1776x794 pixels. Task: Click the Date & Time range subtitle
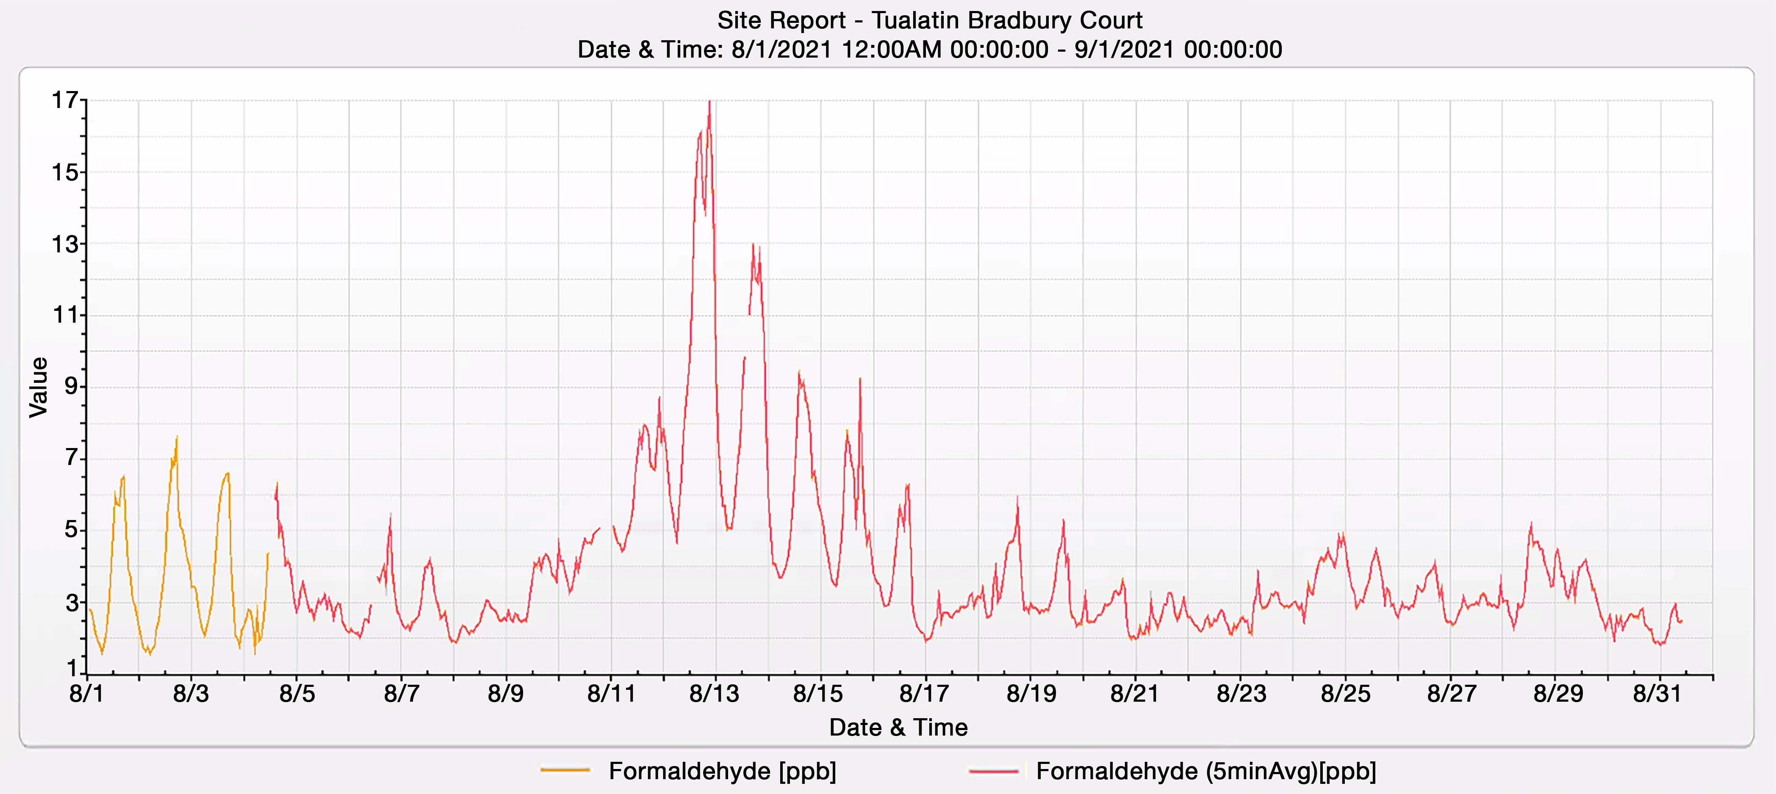tap(929, 50)
